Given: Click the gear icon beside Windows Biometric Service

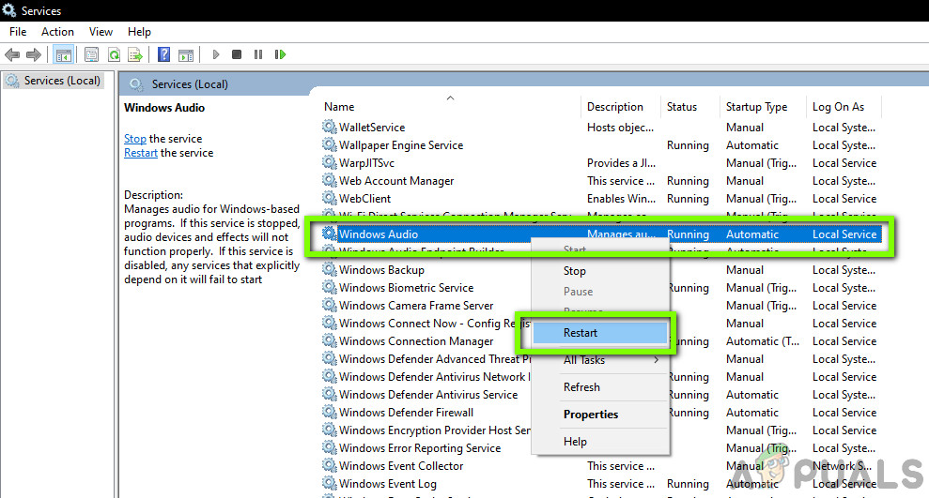Looking at the screenshot, I should [x=330, y=287].
